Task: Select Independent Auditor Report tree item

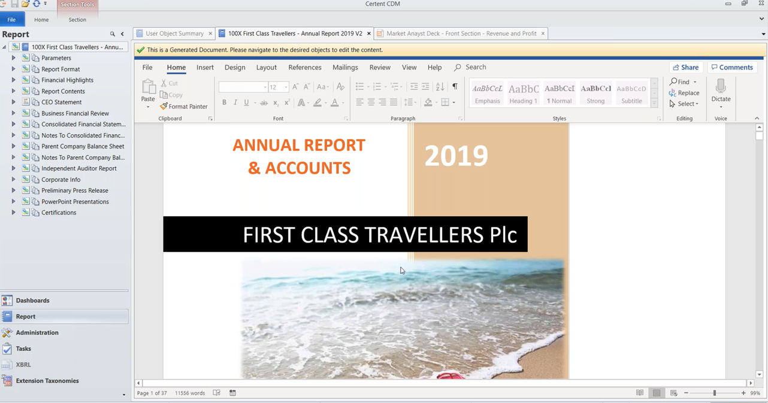Action: pos(78,169)
